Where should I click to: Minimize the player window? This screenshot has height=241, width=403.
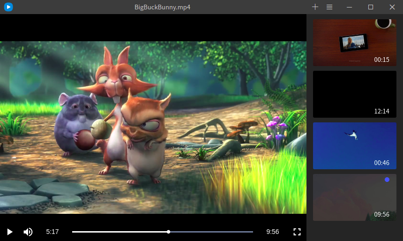[x=349, y=7]
